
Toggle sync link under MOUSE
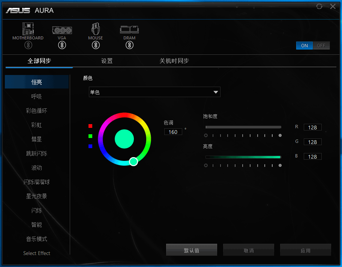(x=96, y=45)
